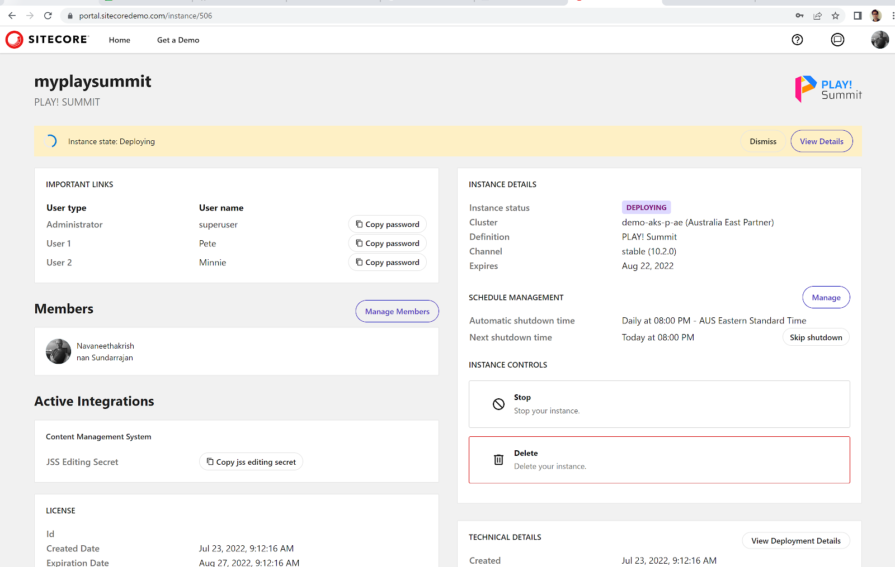The height and width of the screenshot is (567, 895).
Task: Click the Instance state: Deploying text
Action: [111, 141]
